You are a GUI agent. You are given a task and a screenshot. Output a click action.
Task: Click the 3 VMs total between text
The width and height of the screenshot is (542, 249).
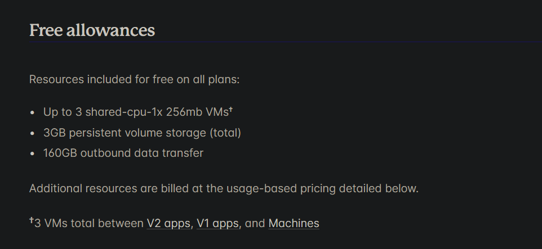tap(89, 224)
